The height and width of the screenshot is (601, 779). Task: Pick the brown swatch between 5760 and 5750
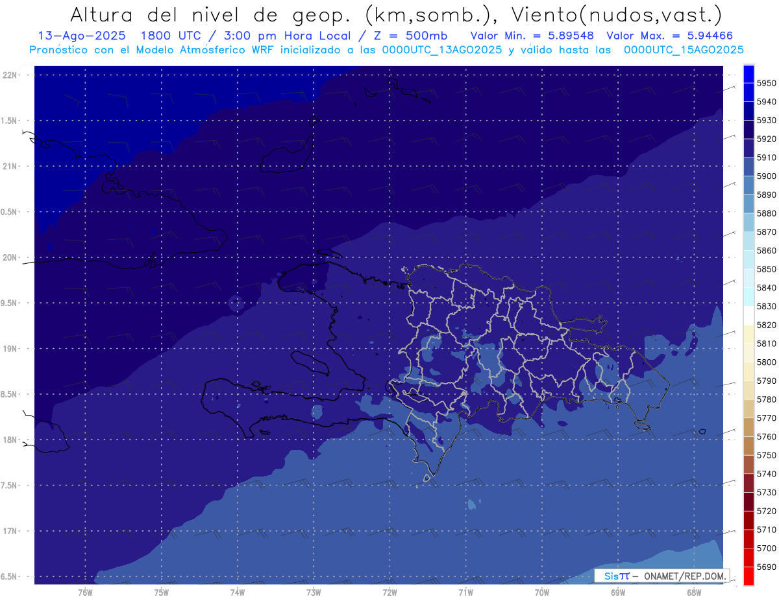748,446
